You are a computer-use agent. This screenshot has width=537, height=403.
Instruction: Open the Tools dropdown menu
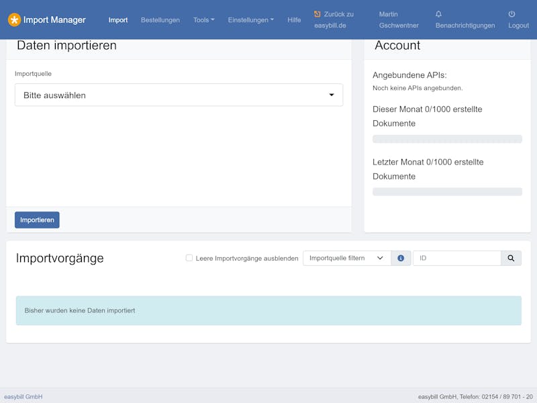(203, 20)
